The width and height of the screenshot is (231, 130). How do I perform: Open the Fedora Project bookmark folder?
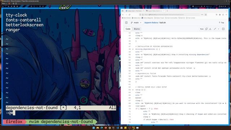159,18
